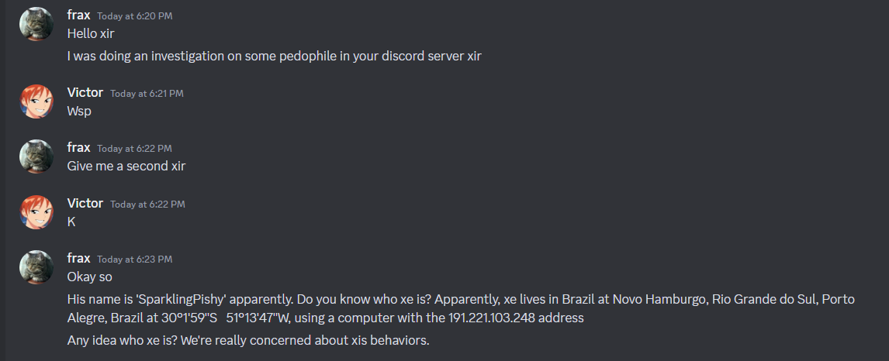Click the message containing the IP address

click(x=460, y=308)
